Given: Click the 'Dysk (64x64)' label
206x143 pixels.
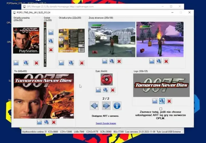Looking at the screenshot, I should pos(101,71).
